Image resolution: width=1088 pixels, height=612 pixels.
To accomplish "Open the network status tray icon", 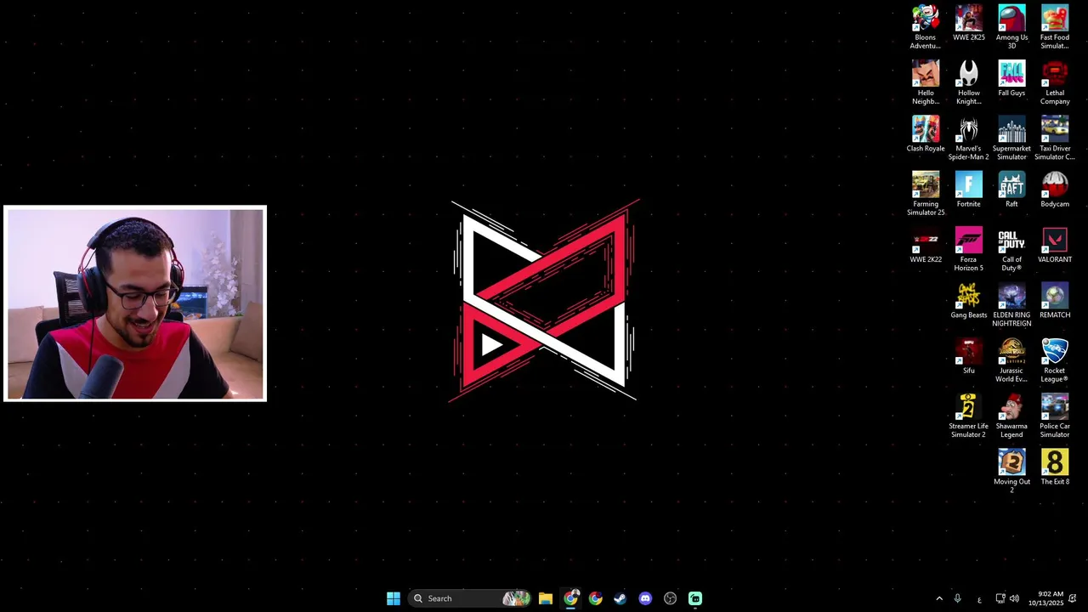I will 1000,599.
